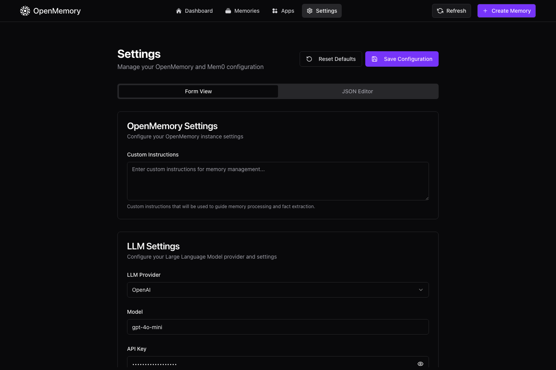Switch to the JSON Editor tab
Screen dimensions: 556x370
[x=358, y=91]
